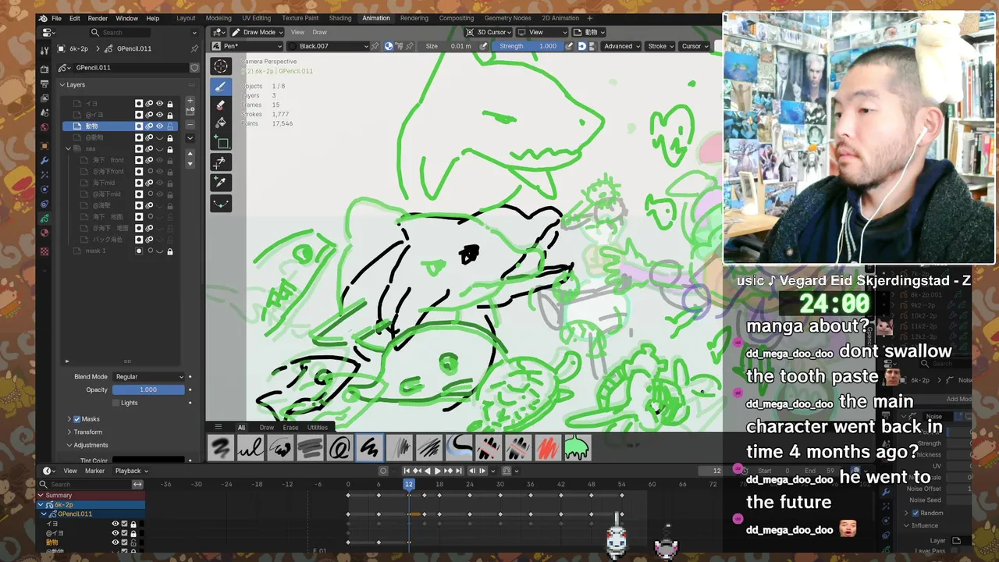
Task: Select the Interpolate tool
Action: (221, 203)
